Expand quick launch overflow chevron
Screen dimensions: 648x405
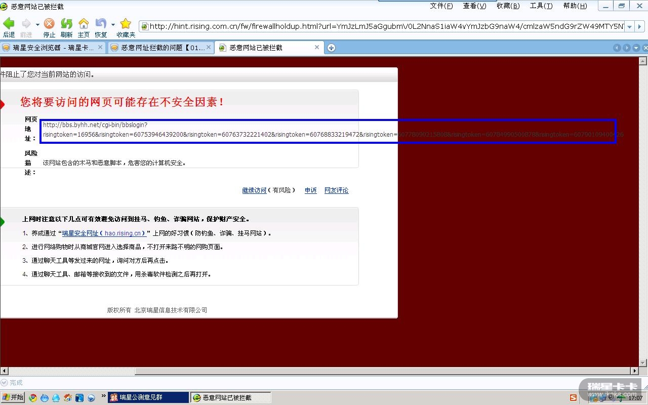[104, 396]
